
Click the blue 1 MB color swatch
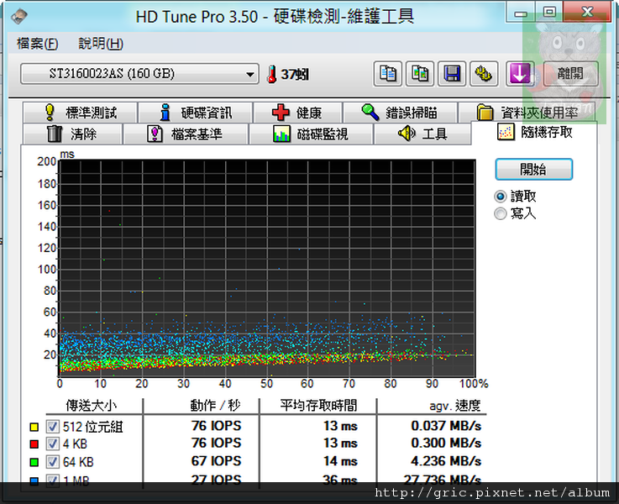click(34, 480)
